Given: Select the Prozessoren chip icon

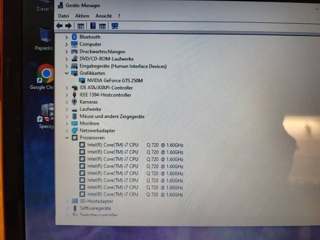Looking at the screenshot, I should coord(75,138).
